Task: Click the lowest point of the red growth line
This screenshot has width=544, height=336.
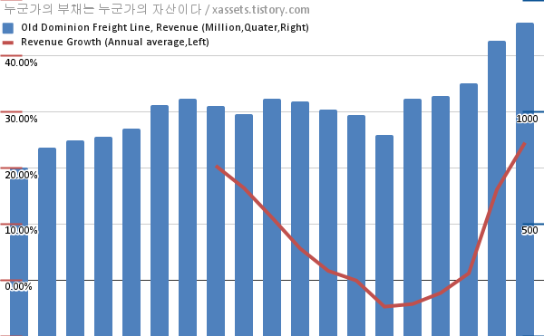Action: tap(384, 306)
